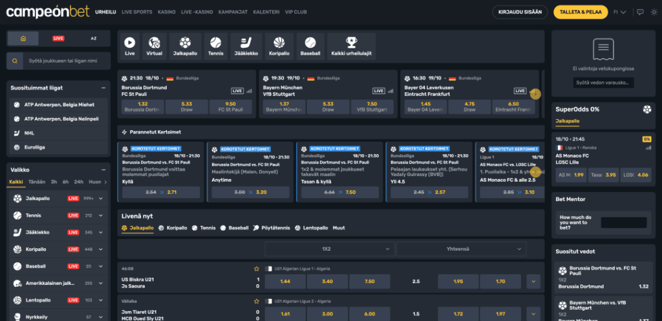Open the KAMPANJAT menu item
The image size is (662, 321).
click(x=233, y=12)
